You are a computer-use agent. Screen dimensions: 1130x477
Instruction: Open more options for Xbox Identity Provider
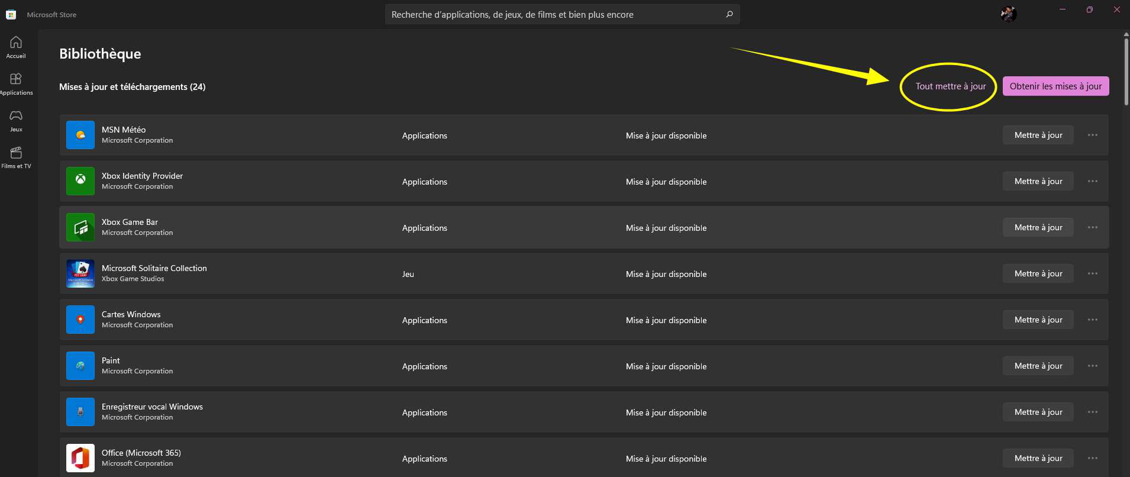pyautogui.click(x=1093, y=181)
